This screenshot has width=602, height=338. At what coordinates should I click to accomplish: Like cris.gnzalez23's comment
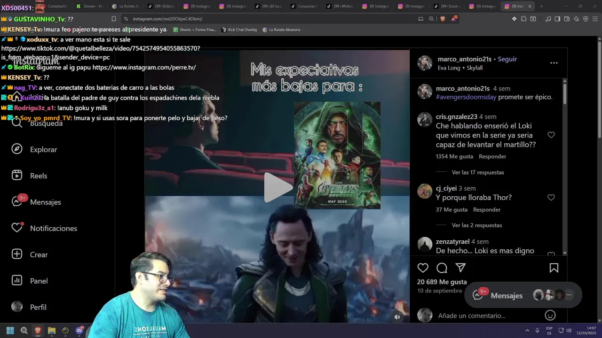551,135
